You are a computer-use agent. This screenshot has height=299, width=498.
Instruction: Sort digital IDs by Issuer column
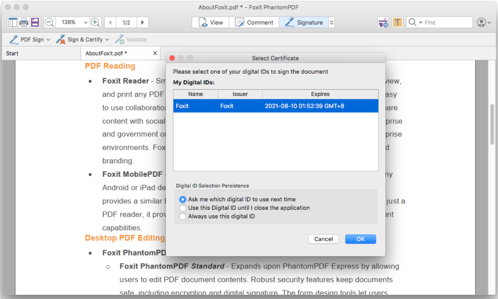pos(240,94)
